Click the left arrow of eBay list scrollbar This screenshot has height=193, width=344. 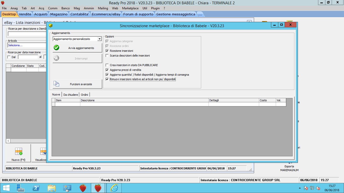point(8,141)
